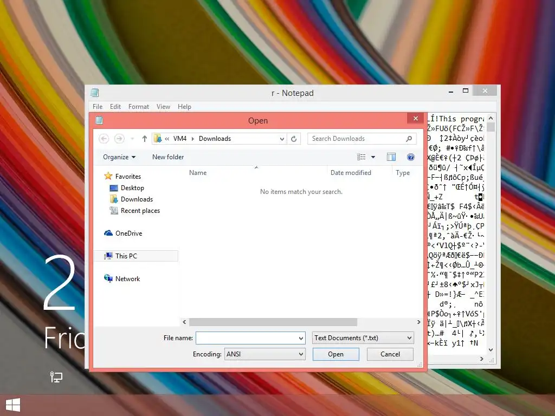Open the Encoding ANSI dropdown

pos(301,354)
